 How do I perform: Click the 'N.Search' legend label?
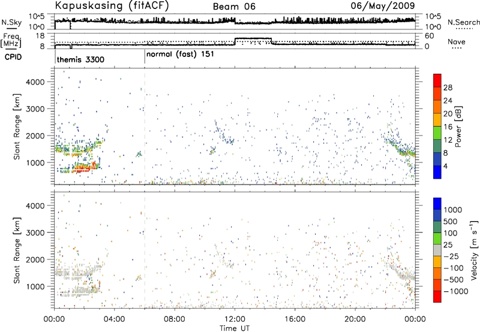pos(463,22)
